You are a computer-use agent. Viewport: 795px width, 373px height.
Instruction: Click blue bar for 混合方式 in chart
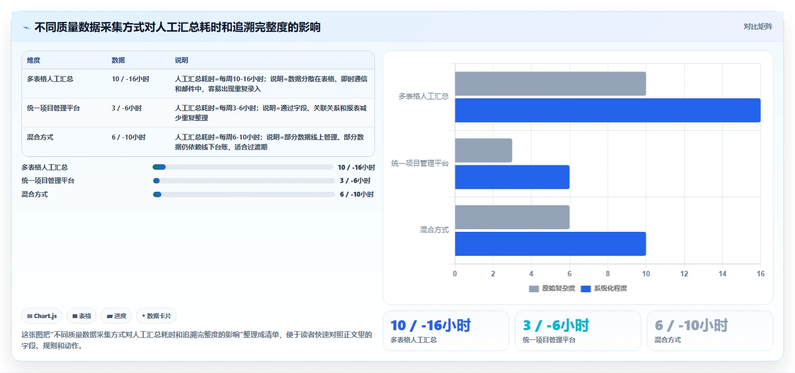551,244
